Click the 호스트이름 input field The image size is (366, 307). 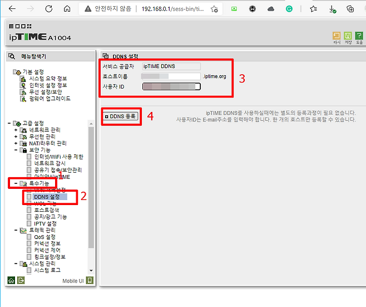pyautogui.click(x=170, y=76)
